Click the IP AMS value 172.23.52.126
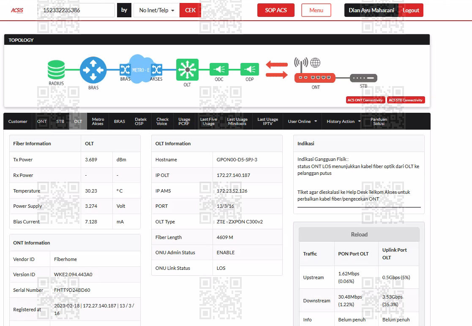 pos(232,191)
